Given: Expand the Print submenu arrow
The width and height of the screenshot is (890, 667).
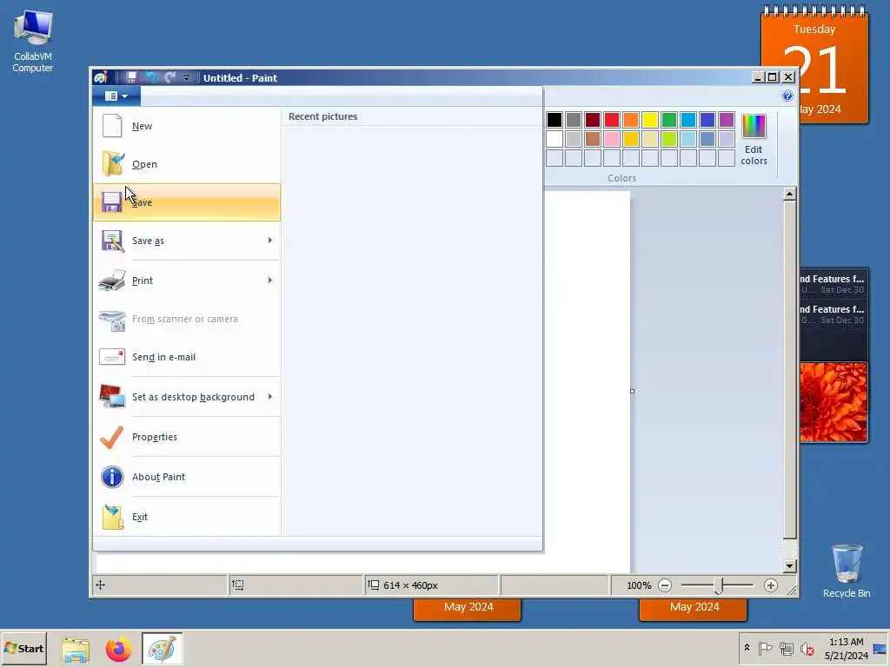Looking at the screenshot, I should tap(270, 281).
